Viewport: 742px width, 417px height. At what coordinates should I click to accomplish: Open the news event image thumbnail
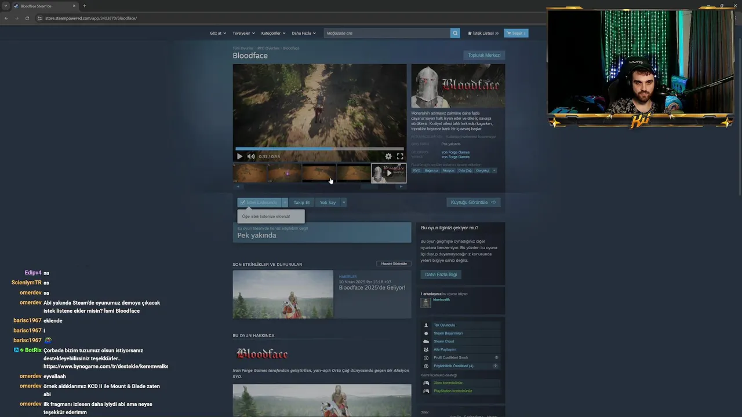coord(283,294)
